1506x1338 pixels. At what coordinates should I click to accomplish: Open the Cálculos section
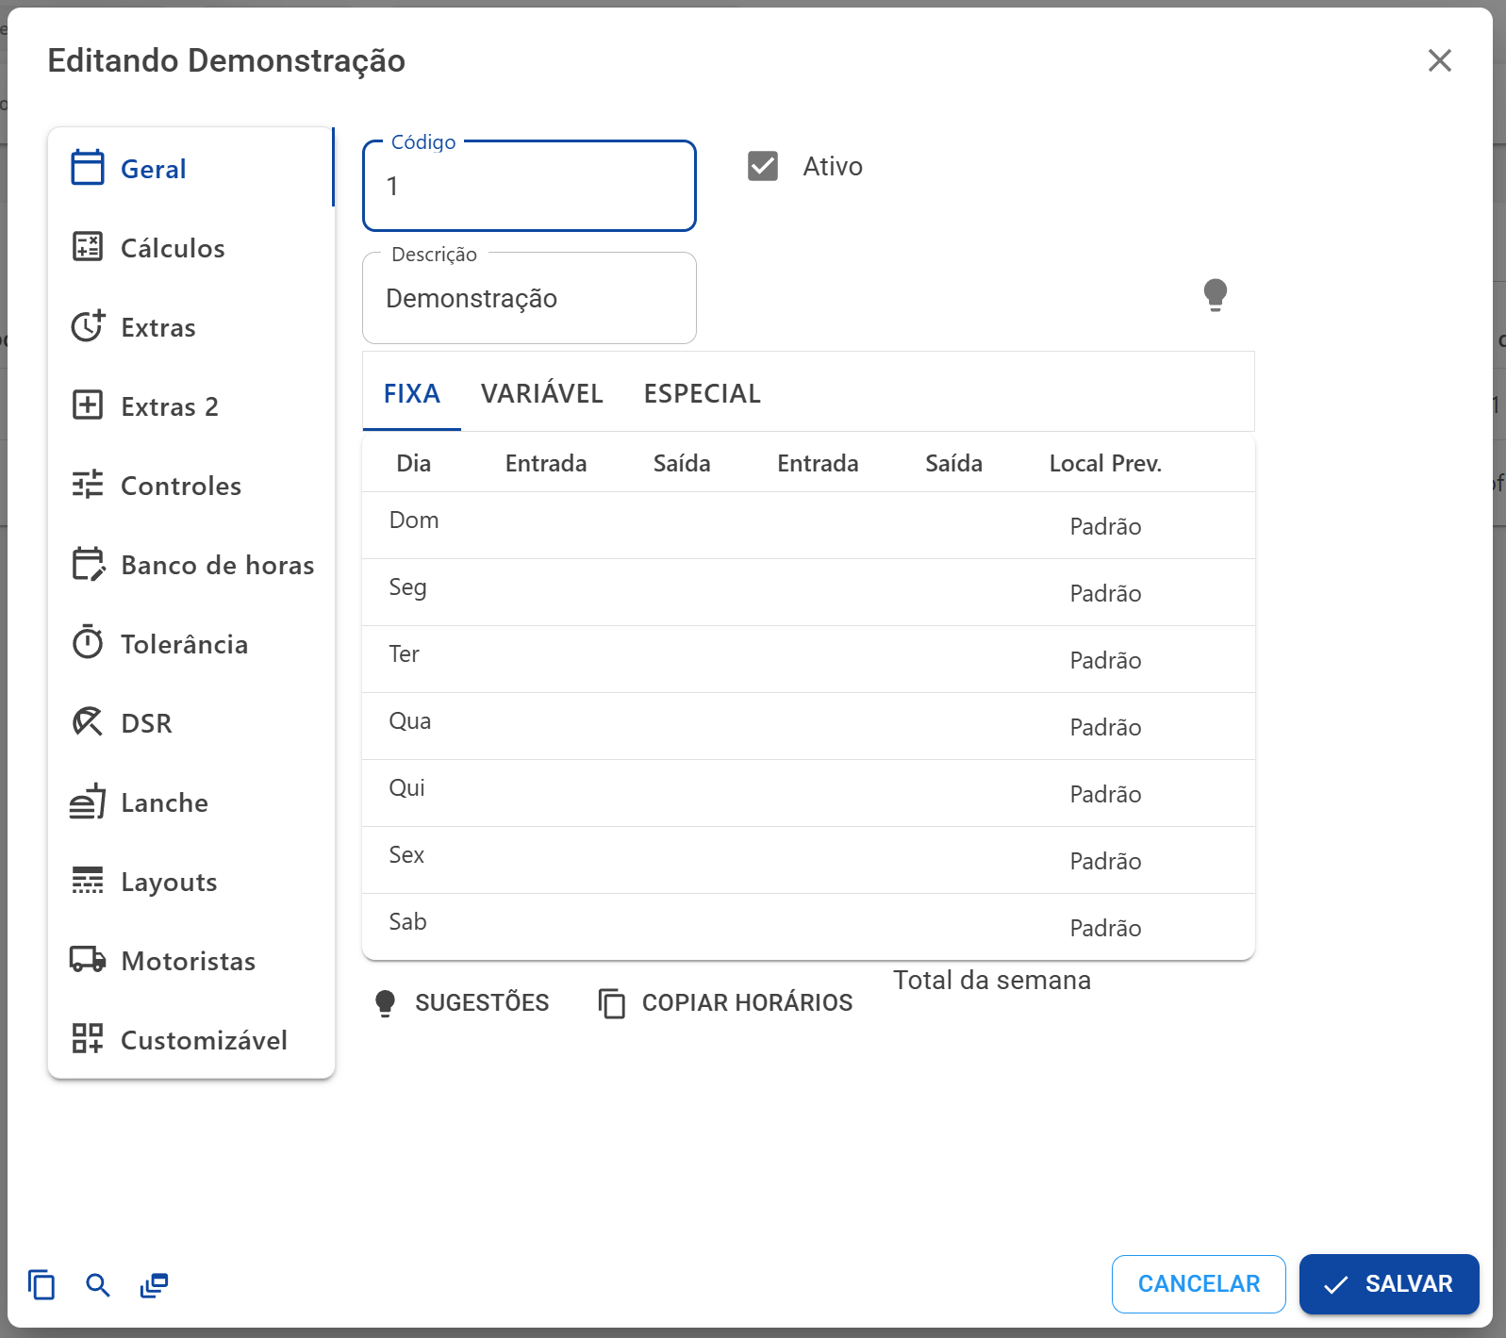[191, 247]
